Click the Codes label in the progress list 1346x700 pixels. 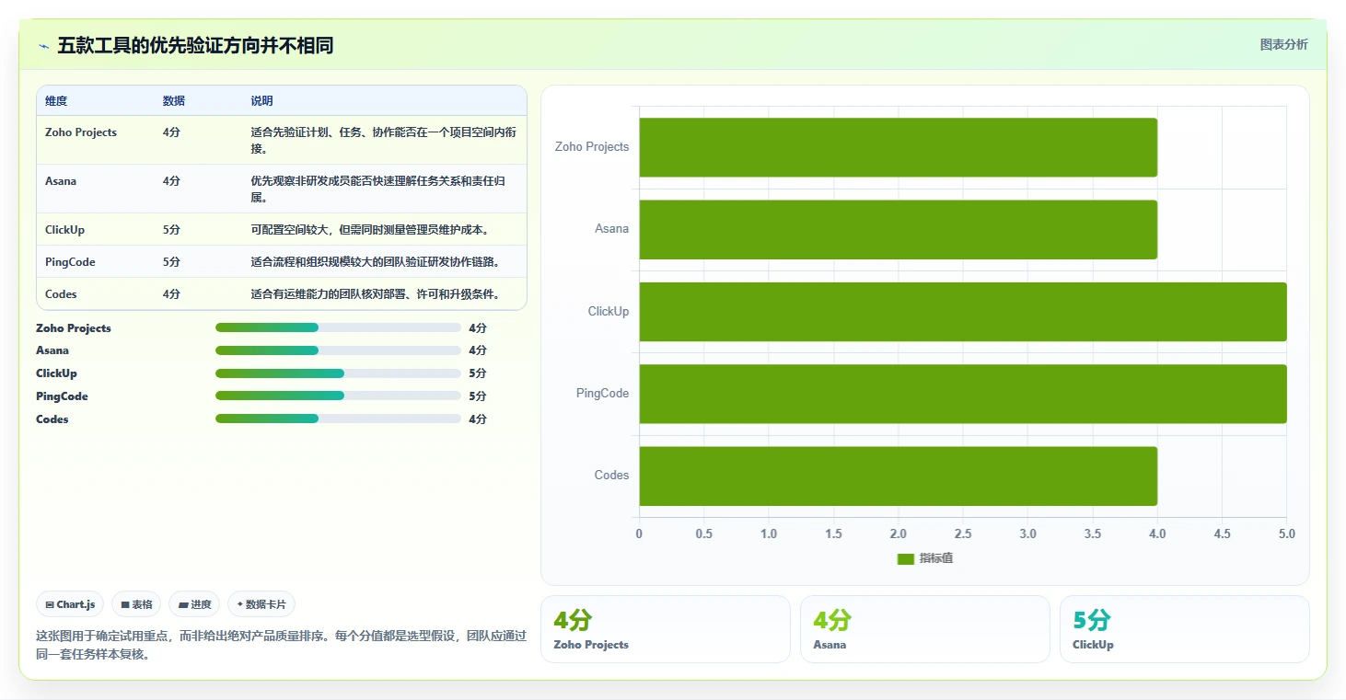(52, 419)
